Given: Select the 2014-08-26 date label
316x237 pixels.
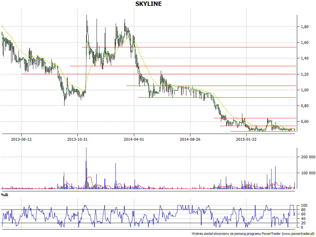Looking at the screenshot, I should [190, 139].
